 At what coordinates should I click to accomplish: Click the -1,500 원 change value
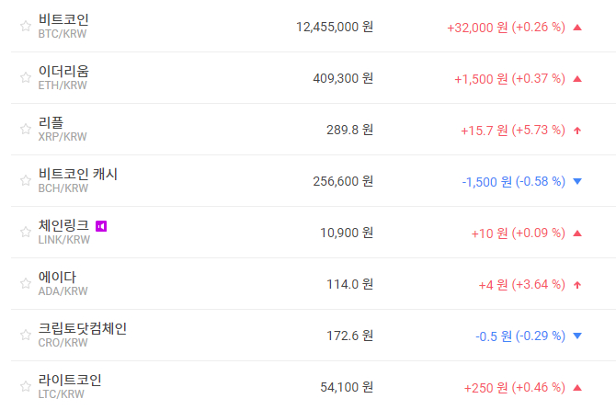(x=486, y=181)
